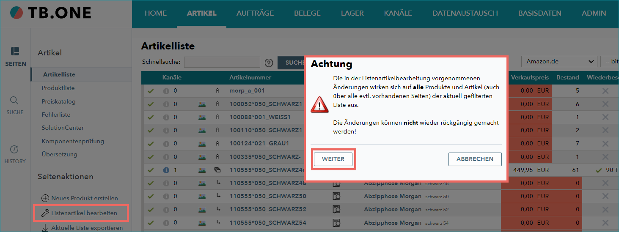Go to Produktliste in the sidebar
This screenshot has width=619, height=232.
tap(58, 88)
